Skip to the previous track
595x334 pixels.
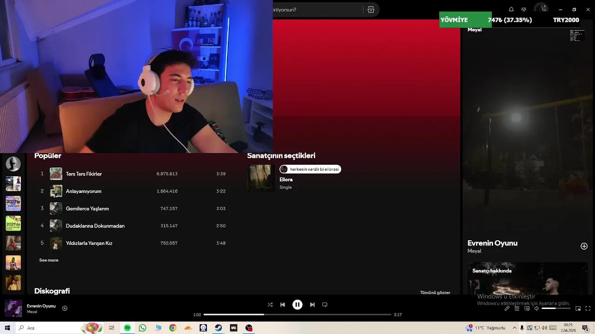[283, 305]
